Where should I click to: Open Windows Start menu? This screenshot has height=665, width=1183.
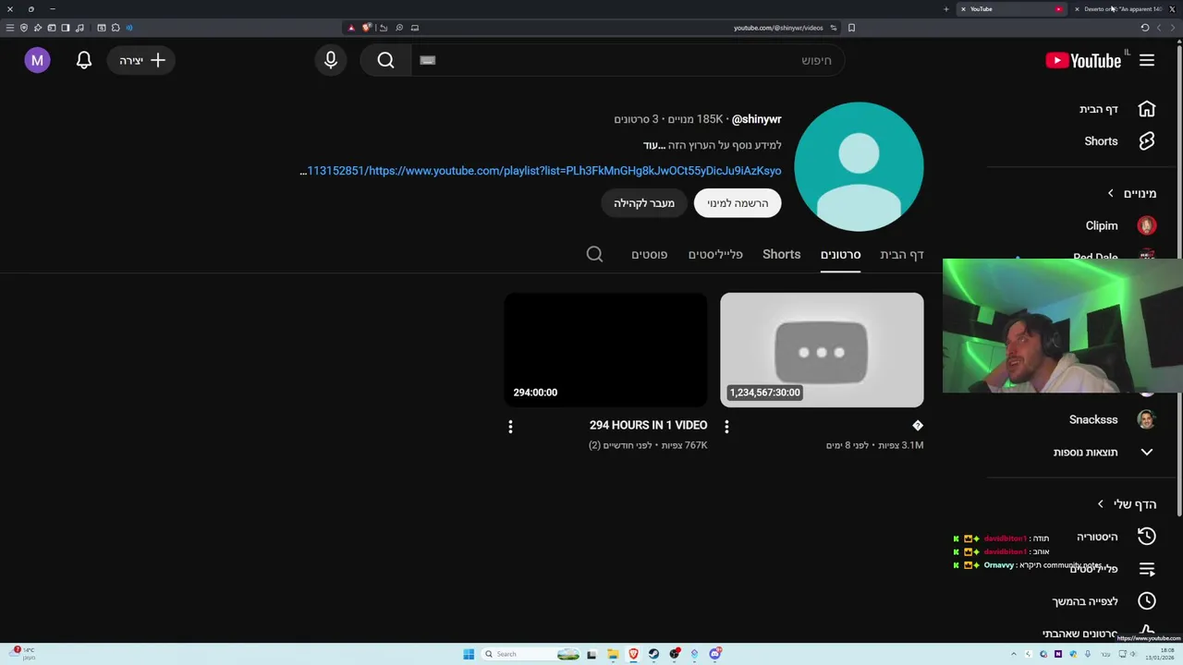click(x=469, y=654)
